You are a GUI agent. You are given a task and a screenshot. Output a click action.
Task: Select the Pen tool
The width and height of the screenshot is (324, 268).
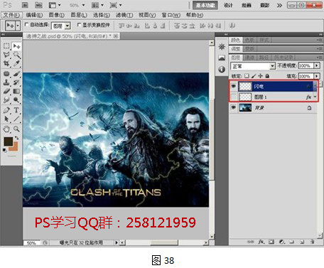click(6, 110)
